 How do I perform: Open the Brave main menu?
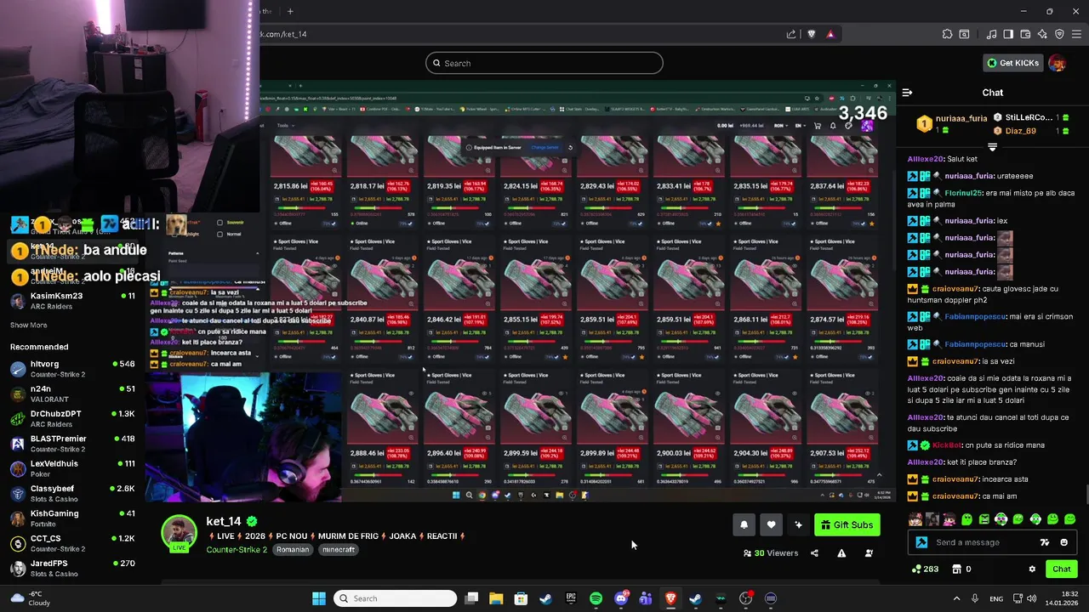point(1076,34)
